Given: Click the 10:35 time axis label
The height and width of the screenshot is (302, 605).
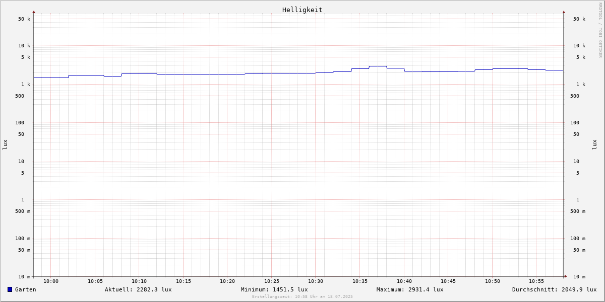Looking at the screenshot, I should 360,281.
